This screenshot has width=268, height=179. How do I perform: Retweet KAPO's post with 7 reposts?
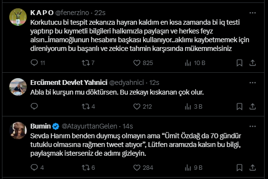tap(86, 63)
